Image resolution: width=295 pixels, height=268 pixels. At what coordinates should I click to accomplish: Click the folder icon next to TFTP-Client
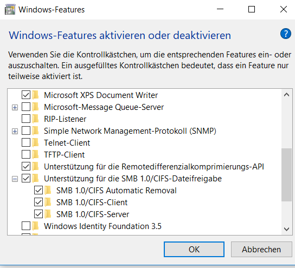coord(35,154)
